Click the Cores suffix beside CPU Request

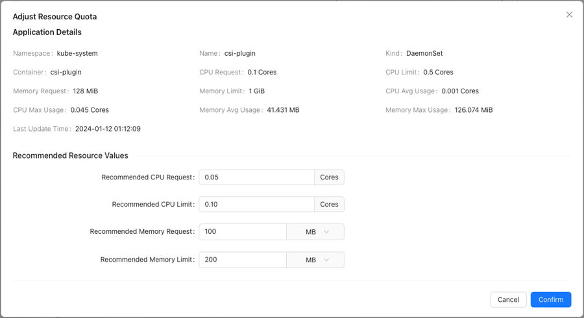click(329, 177)
